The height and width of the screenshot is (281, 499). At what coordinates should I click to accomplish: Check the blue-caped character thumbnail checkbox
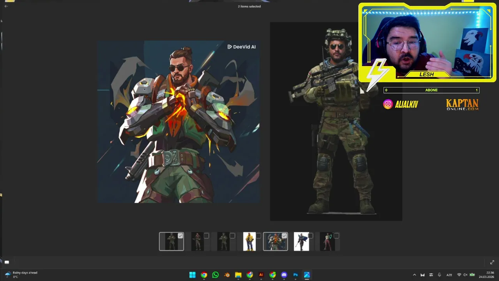310,236
